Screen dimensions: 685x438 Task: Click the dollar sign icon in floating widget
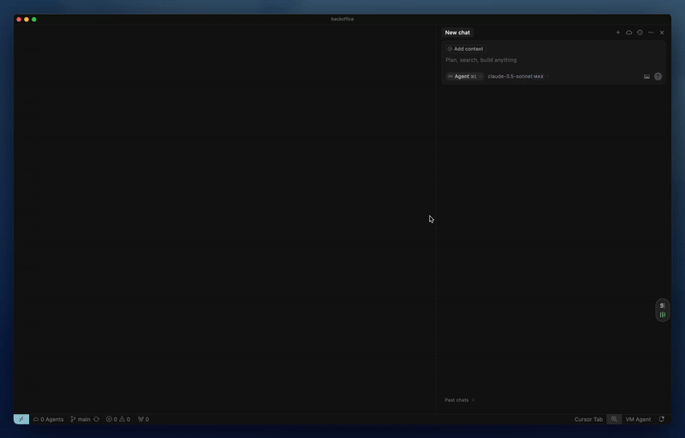pyautogui.click(x=662, y=305)
